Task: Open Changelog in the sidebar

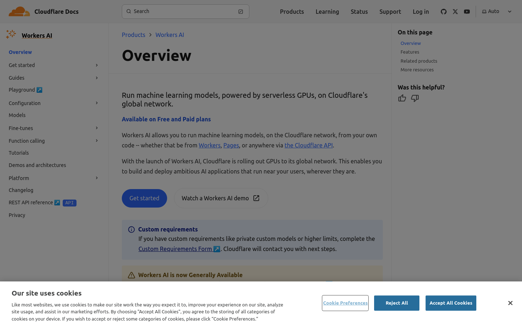Action: (21, 190)
